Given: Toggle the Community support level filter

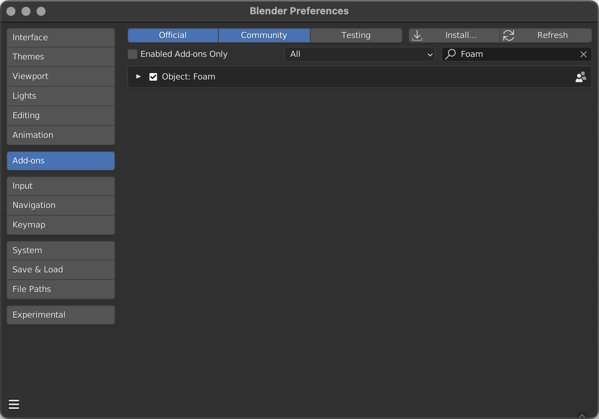Looking at the screenshot, I should [264, 35].
